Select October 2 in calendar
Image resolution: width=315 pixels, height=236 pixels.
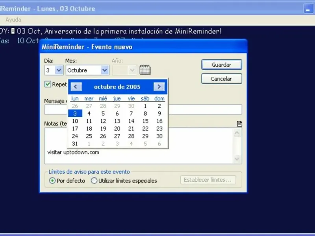pos(159,106)
